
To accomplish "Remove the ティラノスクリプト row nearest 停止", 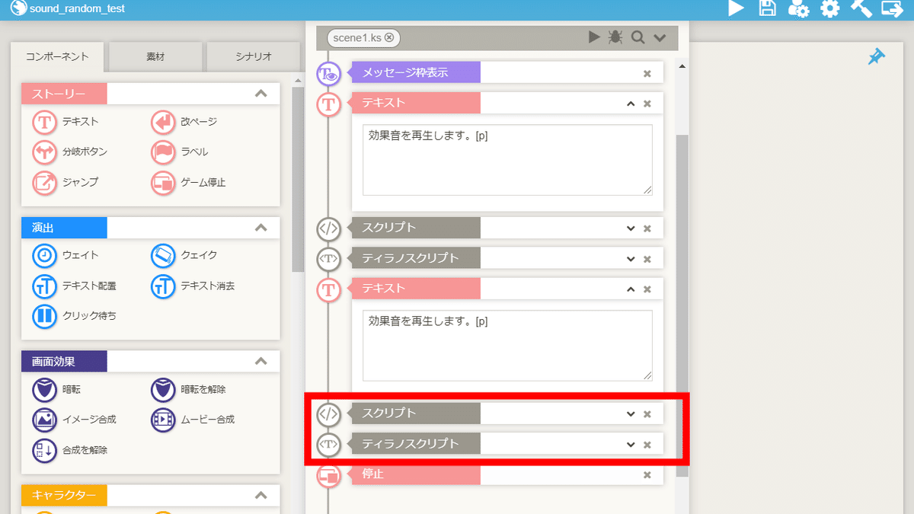I will coord(647,445).
